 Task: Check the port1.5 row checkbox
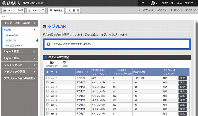tap(47, 96)
